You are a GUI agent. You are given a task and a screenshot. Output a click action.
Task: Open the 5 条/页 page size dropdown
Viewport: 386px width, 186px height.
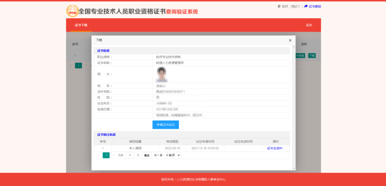[173, 155]
